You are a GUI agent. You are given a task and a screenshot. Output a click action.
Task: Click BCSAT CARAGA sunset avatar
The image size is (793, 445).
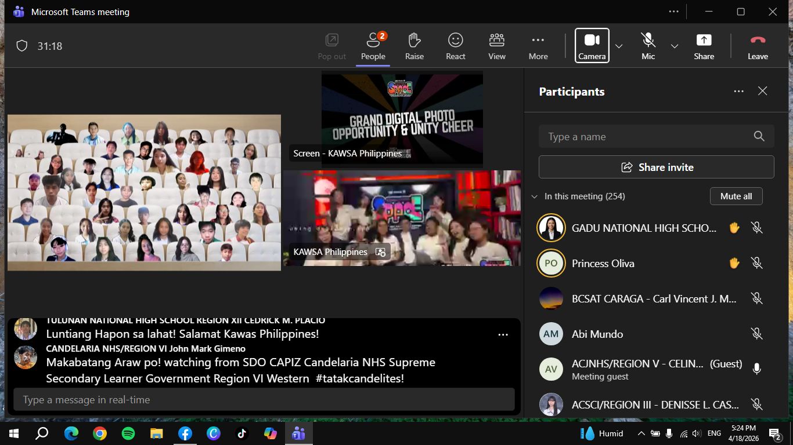point(551,298)
